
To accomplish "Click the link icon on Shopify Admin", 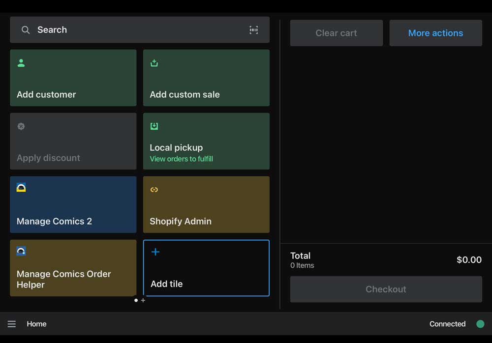I will [x=154, y=190].
